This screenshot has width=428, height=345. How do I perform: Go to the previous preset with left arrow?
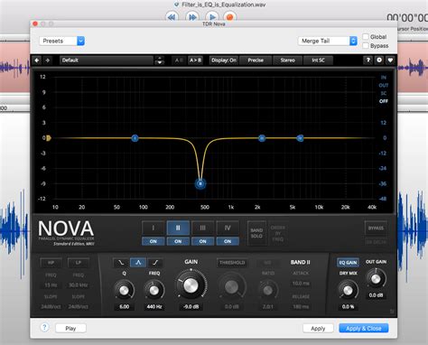[x=37, y=61]
